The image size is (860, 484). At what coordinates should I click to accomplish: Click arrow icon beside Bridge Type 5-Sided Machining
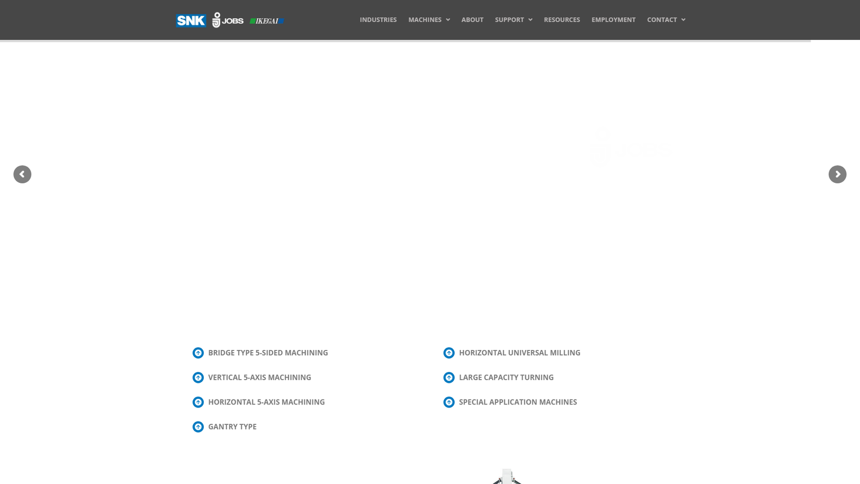[x=198, y=353]
